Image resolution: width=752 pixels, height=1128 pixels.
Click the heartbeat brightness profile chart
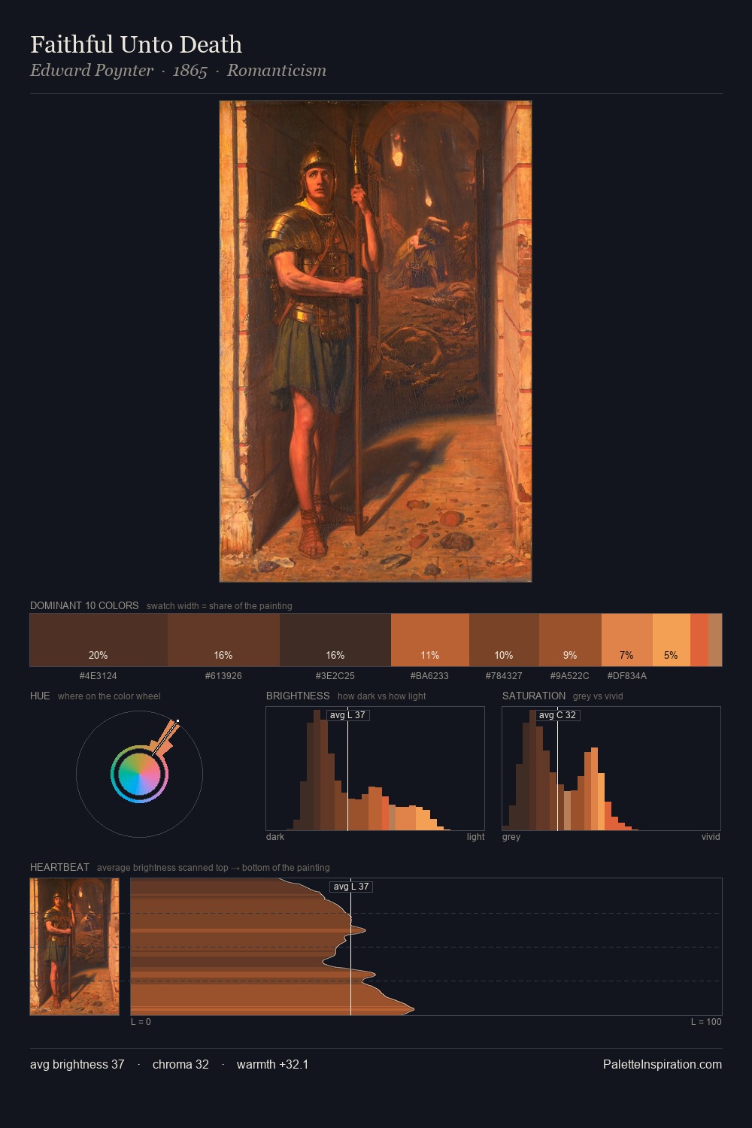pos(426,947)
